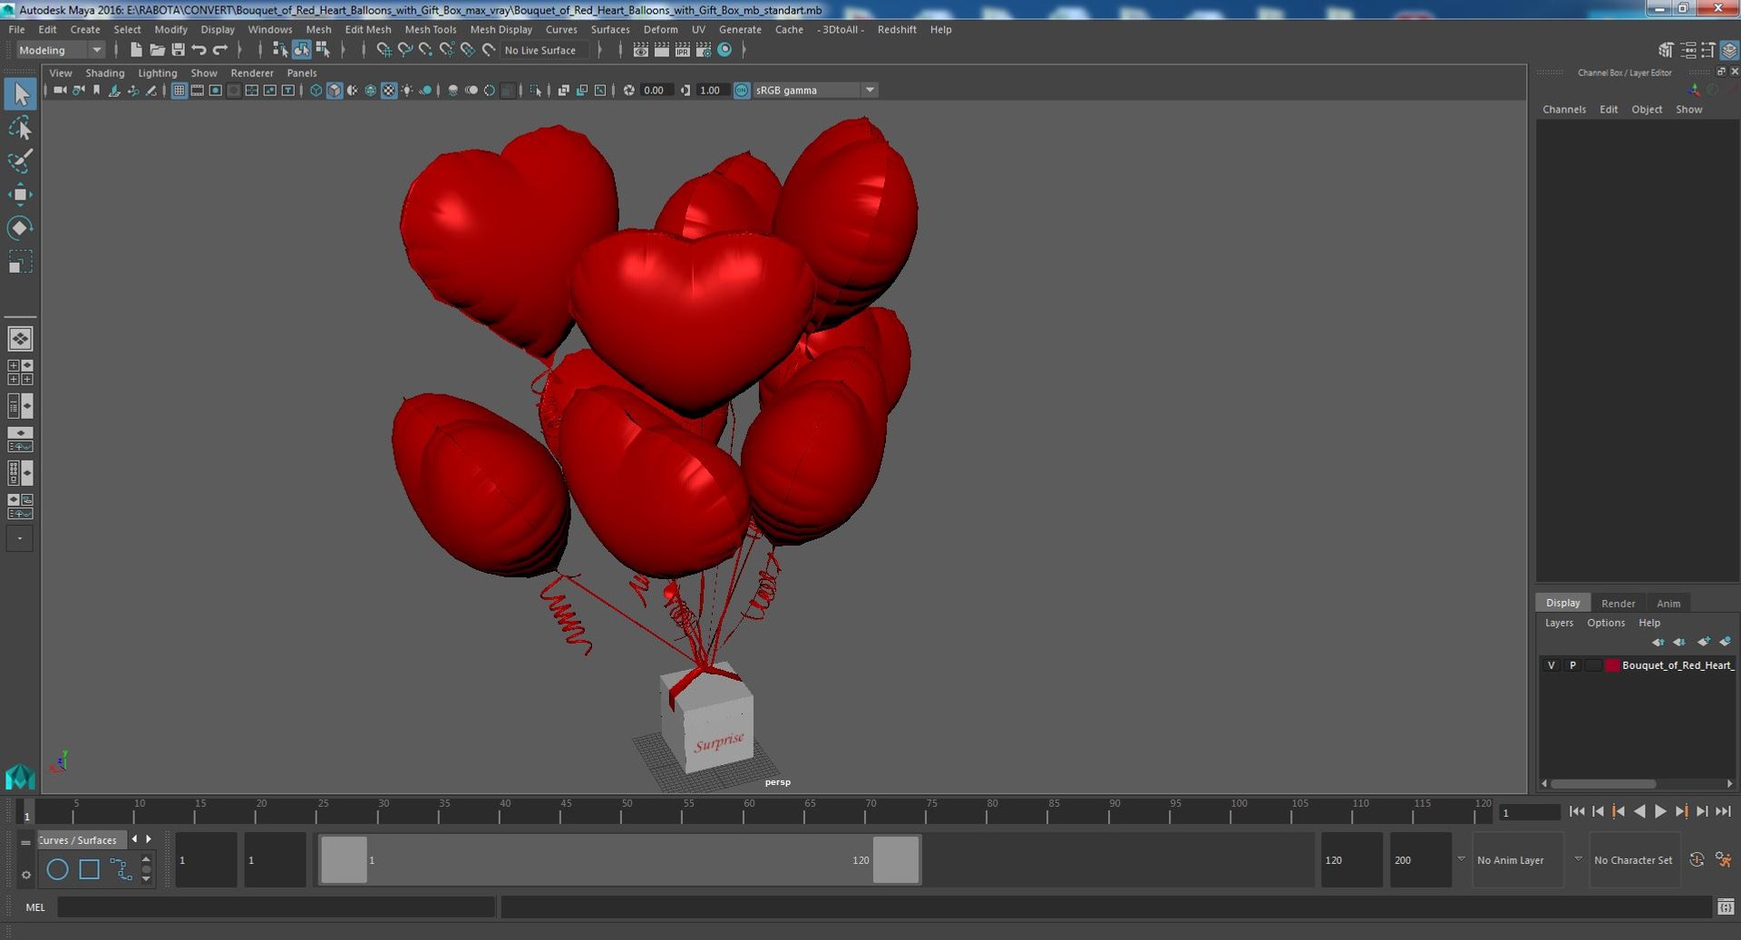Switch to Render layer tab

click(x=1618, y=603)
